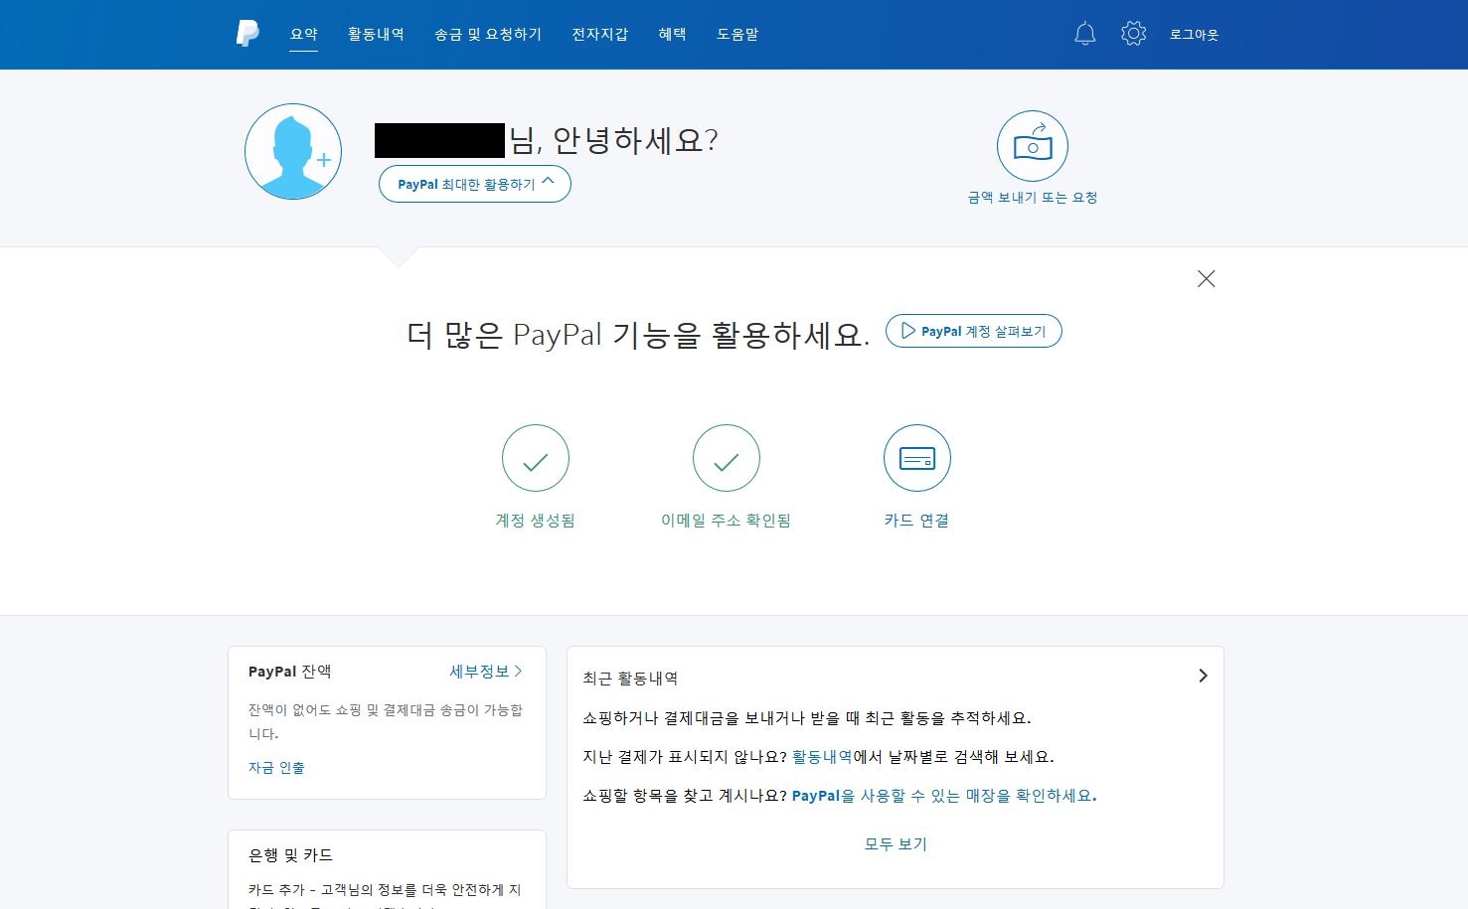Click the '모두 보기' link
Screen dimensions: 1468x909
click(x=896, y=844)
